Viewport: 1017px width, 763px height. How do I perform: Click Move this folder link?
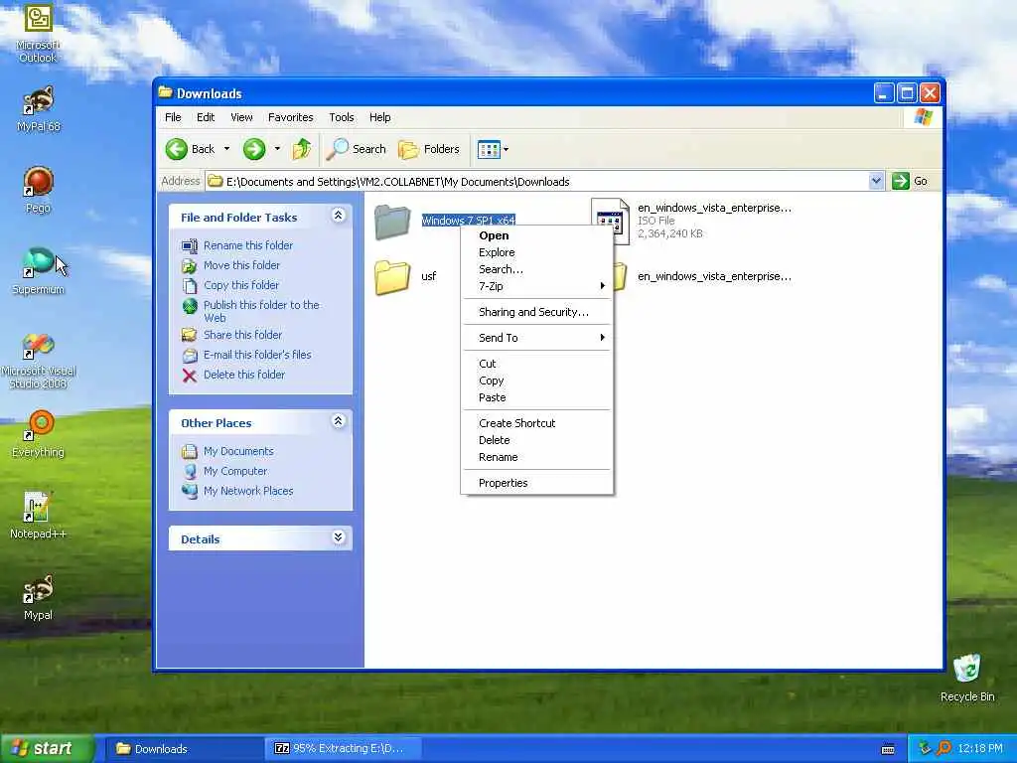242,265
